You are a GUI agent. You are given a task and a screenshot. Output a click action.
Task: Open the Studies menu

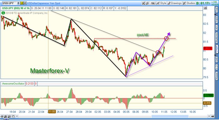(x=189, y=3)
